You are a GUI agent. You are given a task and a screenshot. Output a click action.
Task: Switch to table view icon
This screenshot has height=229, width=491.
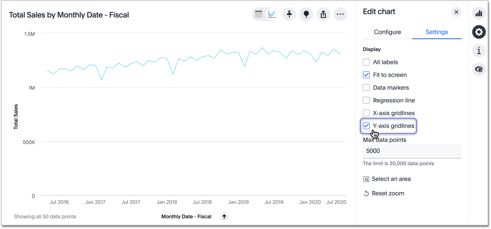tap(259, 14)
